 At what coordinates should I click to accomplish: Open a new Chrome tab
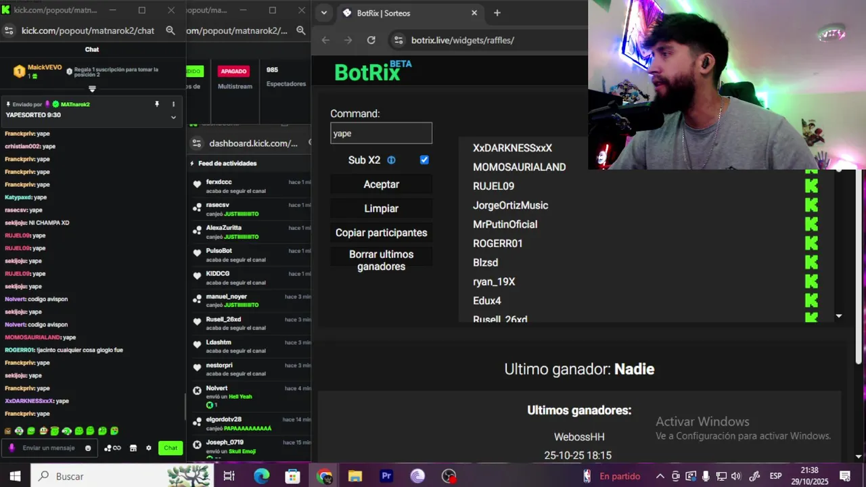pyautogui.click(x=497, y=13)
